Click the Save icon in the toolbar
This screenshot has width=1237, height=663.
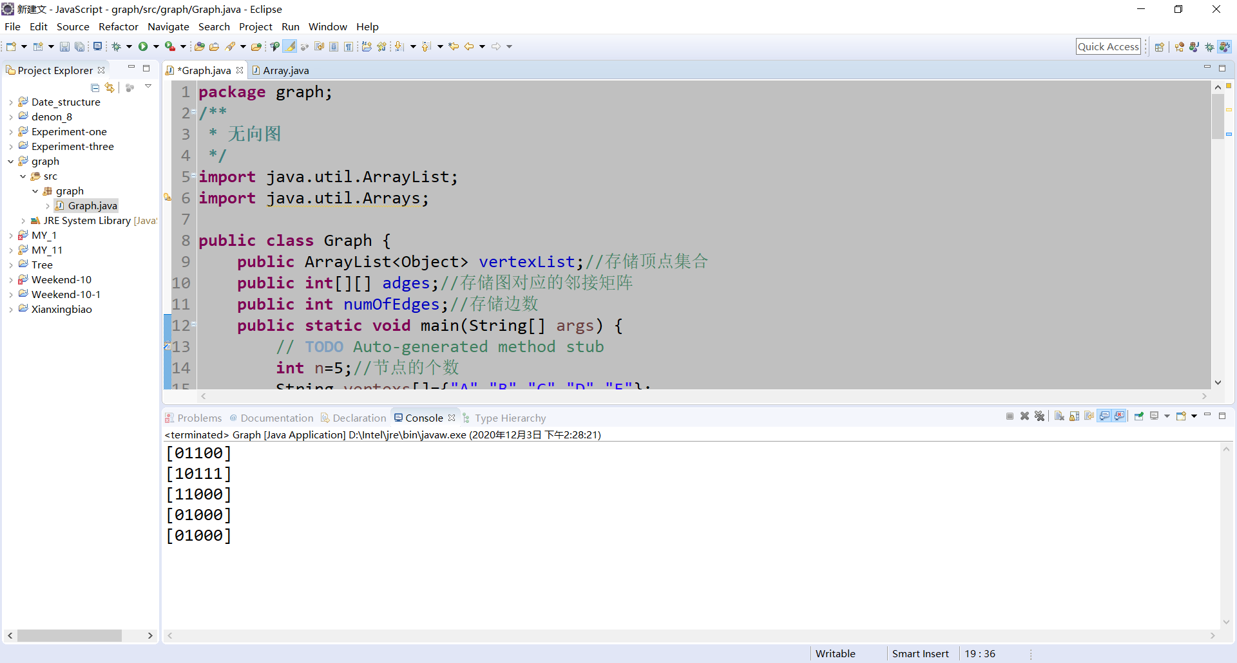[x=64, y=46]
